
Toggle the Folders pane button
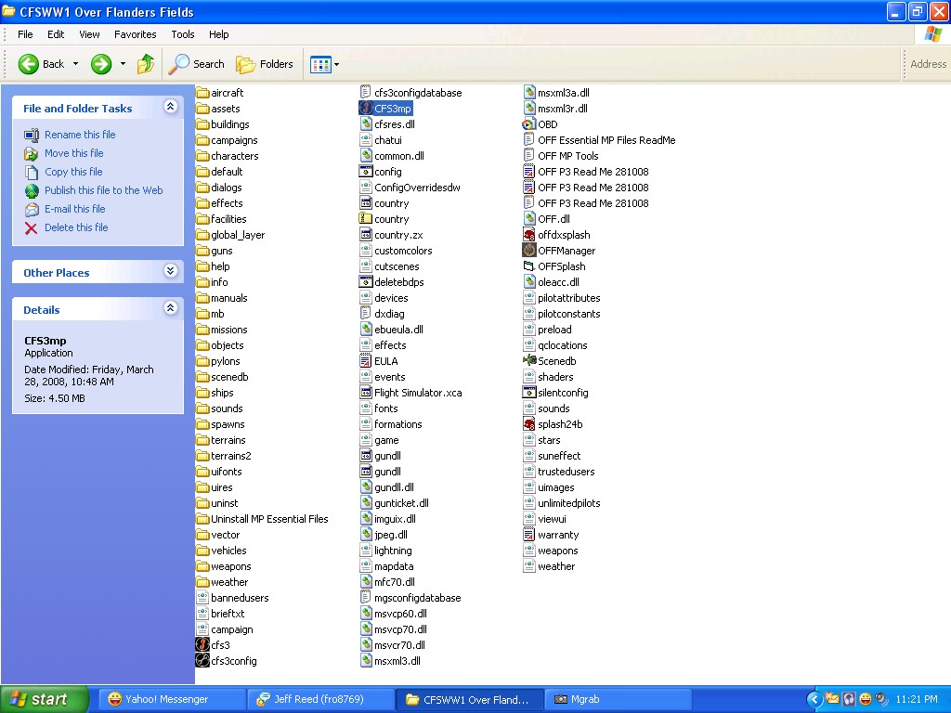265,64
